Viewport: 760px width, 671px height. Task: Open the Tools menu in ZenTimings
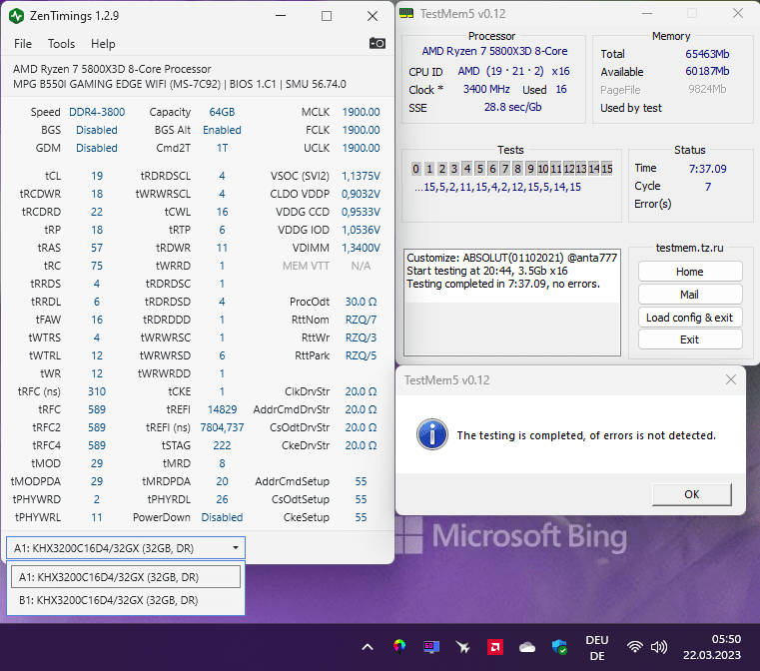[x=61, y=44]
